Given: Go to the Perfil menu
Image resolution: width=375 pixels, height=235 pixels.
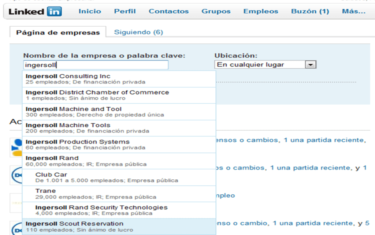Looking at the screenshot, I should 125,11.
